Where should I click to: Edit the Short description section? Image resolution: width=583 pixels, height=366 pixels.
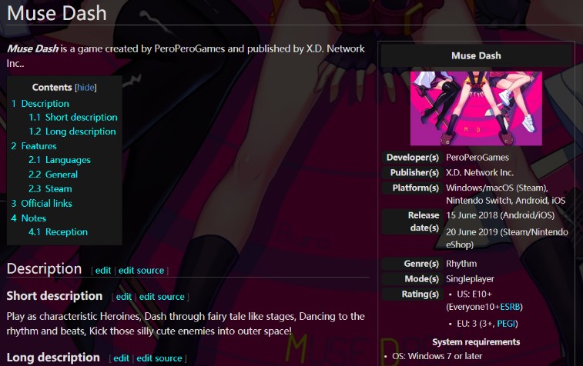click(124, 297)
